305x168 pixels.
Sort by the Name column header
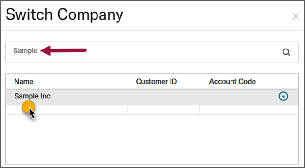(24, 82)
